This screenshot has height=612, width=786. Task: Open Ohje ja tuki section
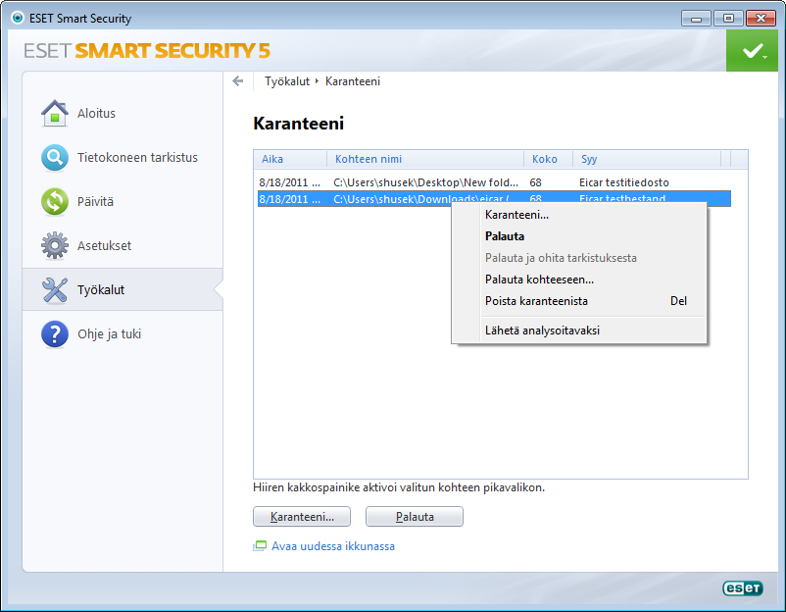pos(110,334)
